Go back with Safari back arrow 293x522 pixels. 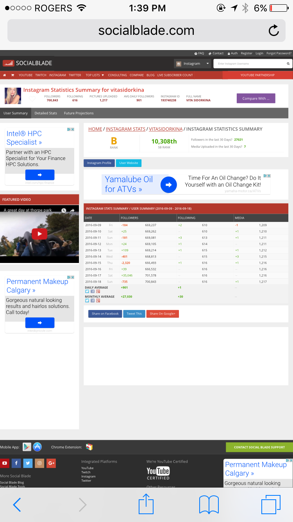tap(17, 505)
